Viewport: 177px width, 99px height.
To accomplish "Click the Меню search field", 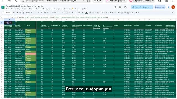I will point(7,13).
